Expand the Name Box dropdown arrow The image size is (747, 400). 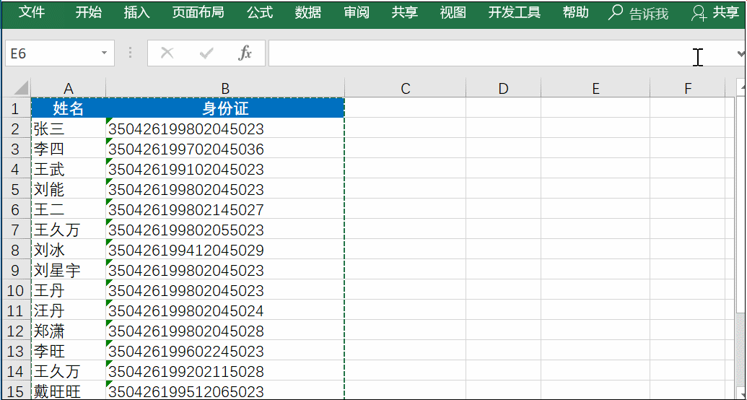(x=104, y=53)
